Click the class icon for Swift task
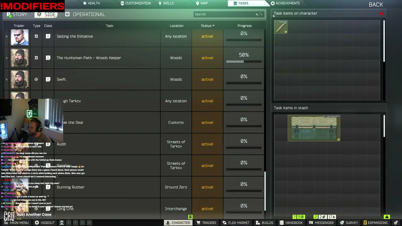 click(x=48, y=79)
